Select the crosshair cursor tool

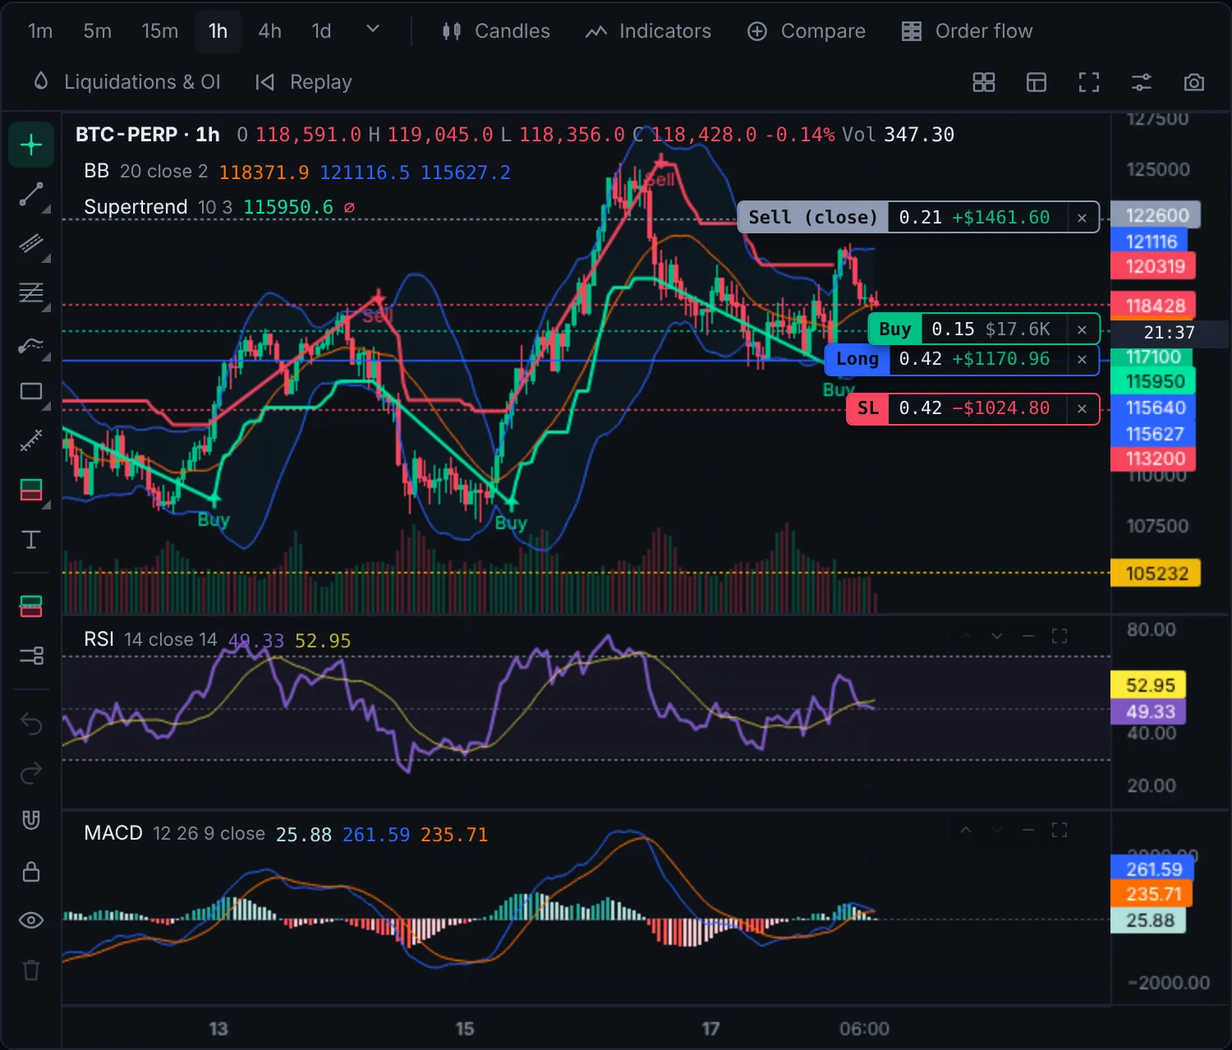(x=31, y=145)
